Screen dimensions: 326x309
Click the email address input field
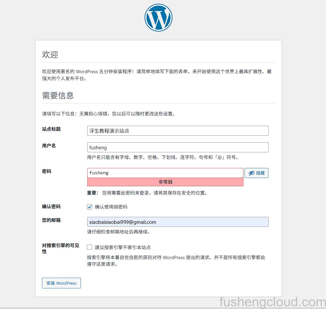point(178,222)
